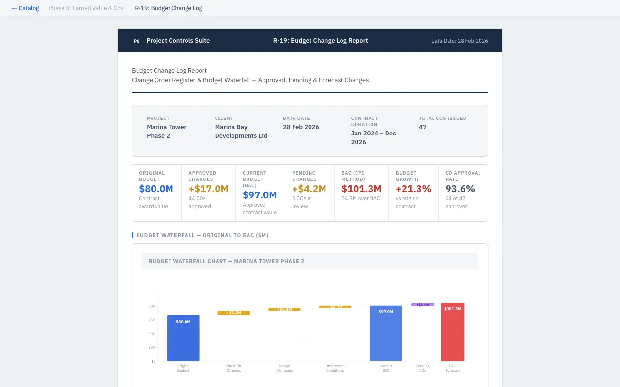Click the purple Pending COs bar
This screenshot has height=387, width=620.
click(x=423, y=305)
